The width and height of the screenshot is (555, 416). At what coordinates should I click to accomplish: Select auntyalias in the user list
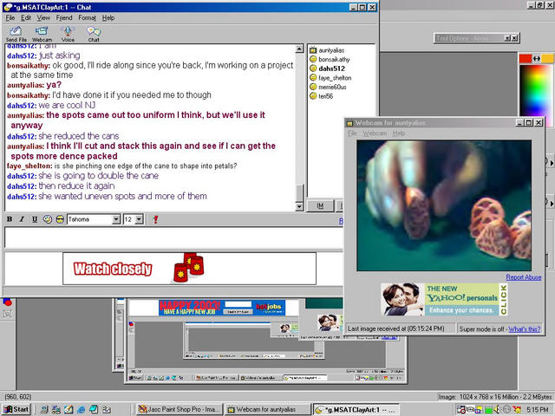coord(331,50)
